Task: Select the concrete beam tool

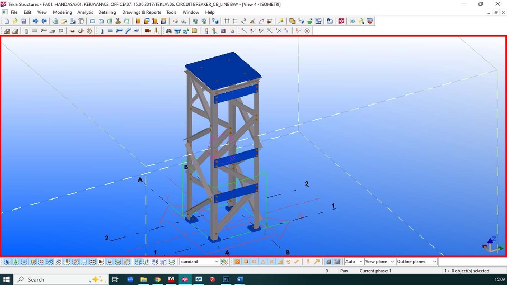Action: [x=35, y=31]
